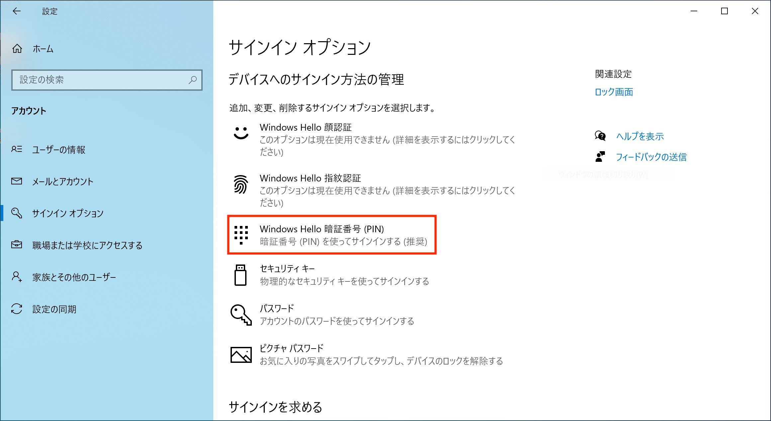Viewport: 771px width, 421px height.
Task: Click the 家族とその他のユーザー person-plus icon
Action: [17, 276]
